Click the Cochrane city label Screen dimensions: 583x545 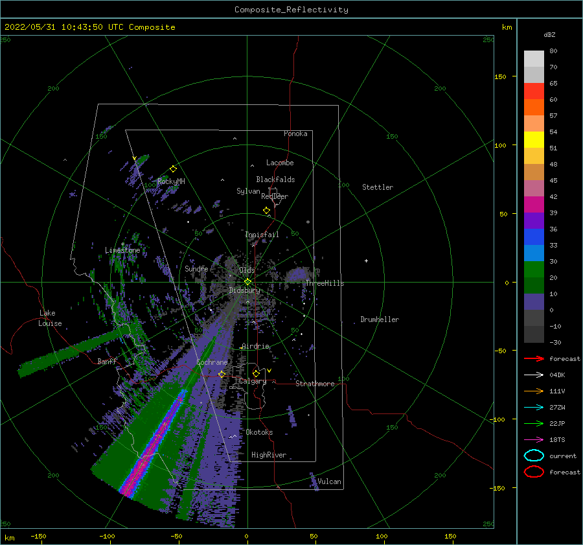[x=212, y=362]
